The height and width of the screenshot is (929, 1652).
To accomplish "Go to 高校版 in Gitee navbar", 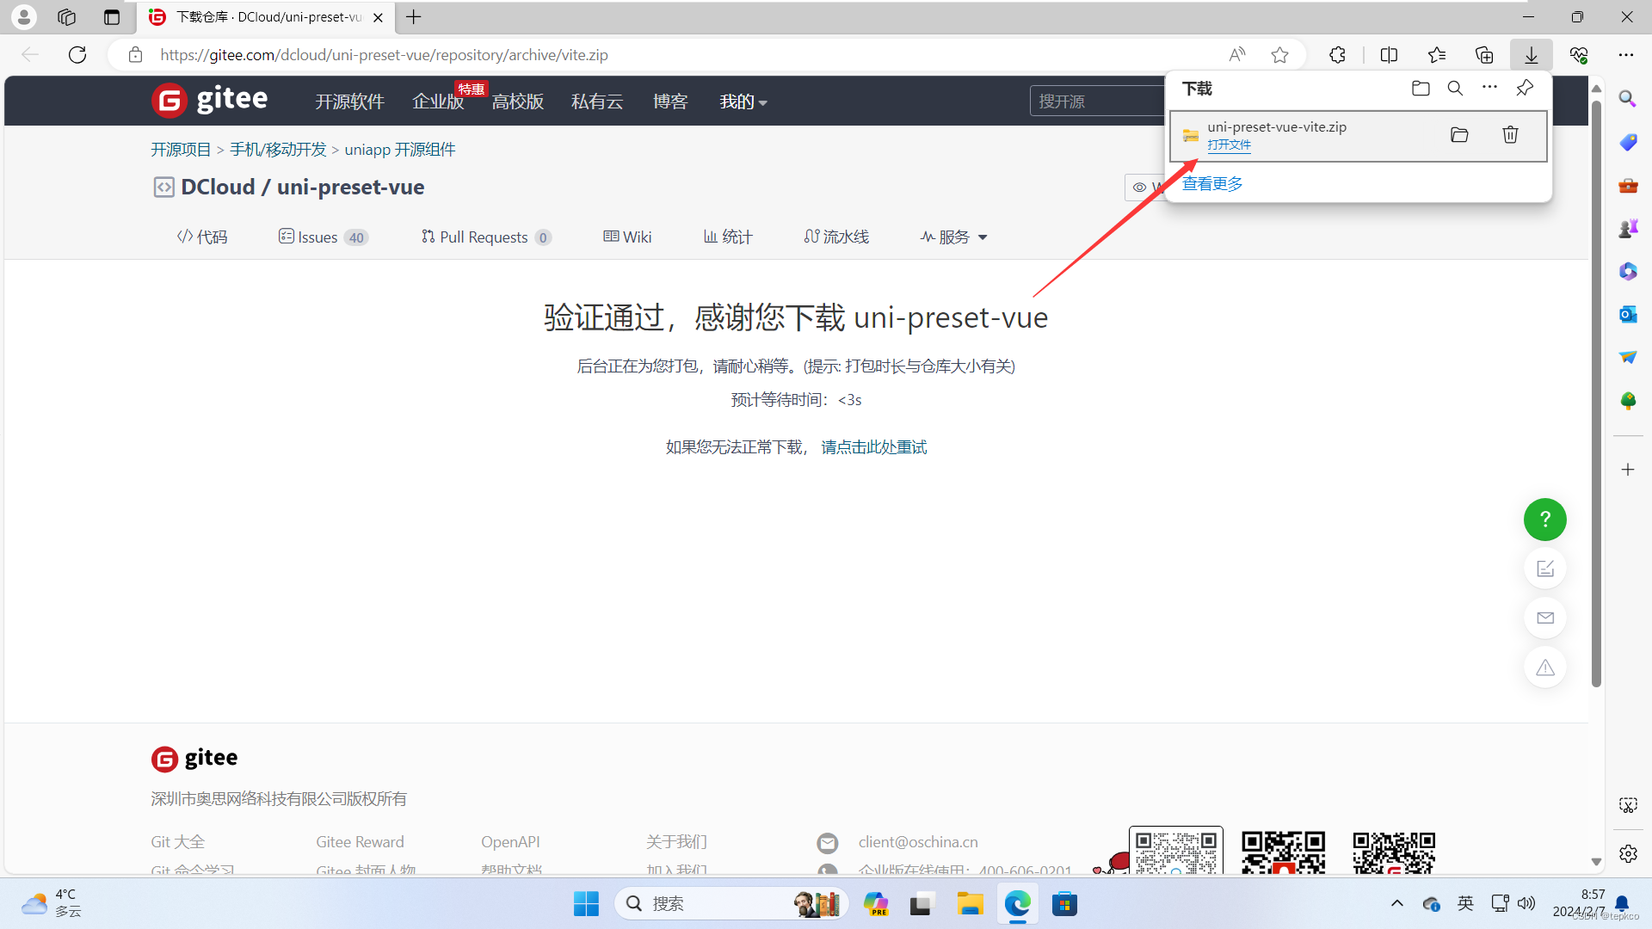I will point(518,102).
